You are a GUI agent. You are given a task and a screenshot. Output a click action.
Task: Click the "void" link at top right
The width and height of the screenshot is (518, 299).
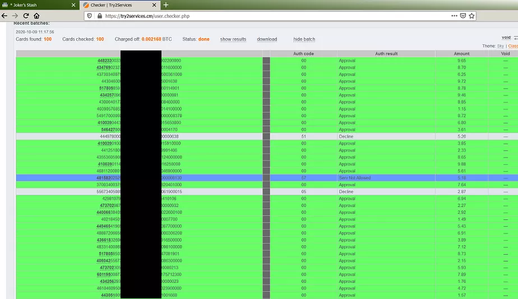506,38
